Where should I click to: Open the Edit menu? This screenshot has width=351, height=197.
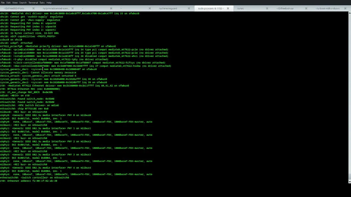pos(9,2)
